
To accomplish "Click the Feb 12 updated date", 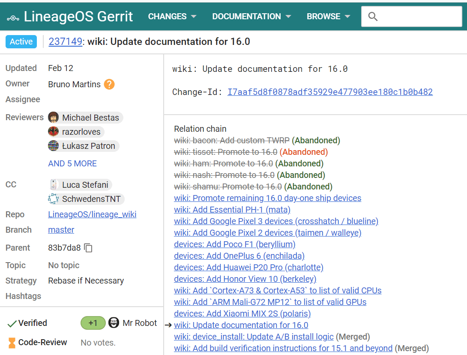I will click(60, 68).
